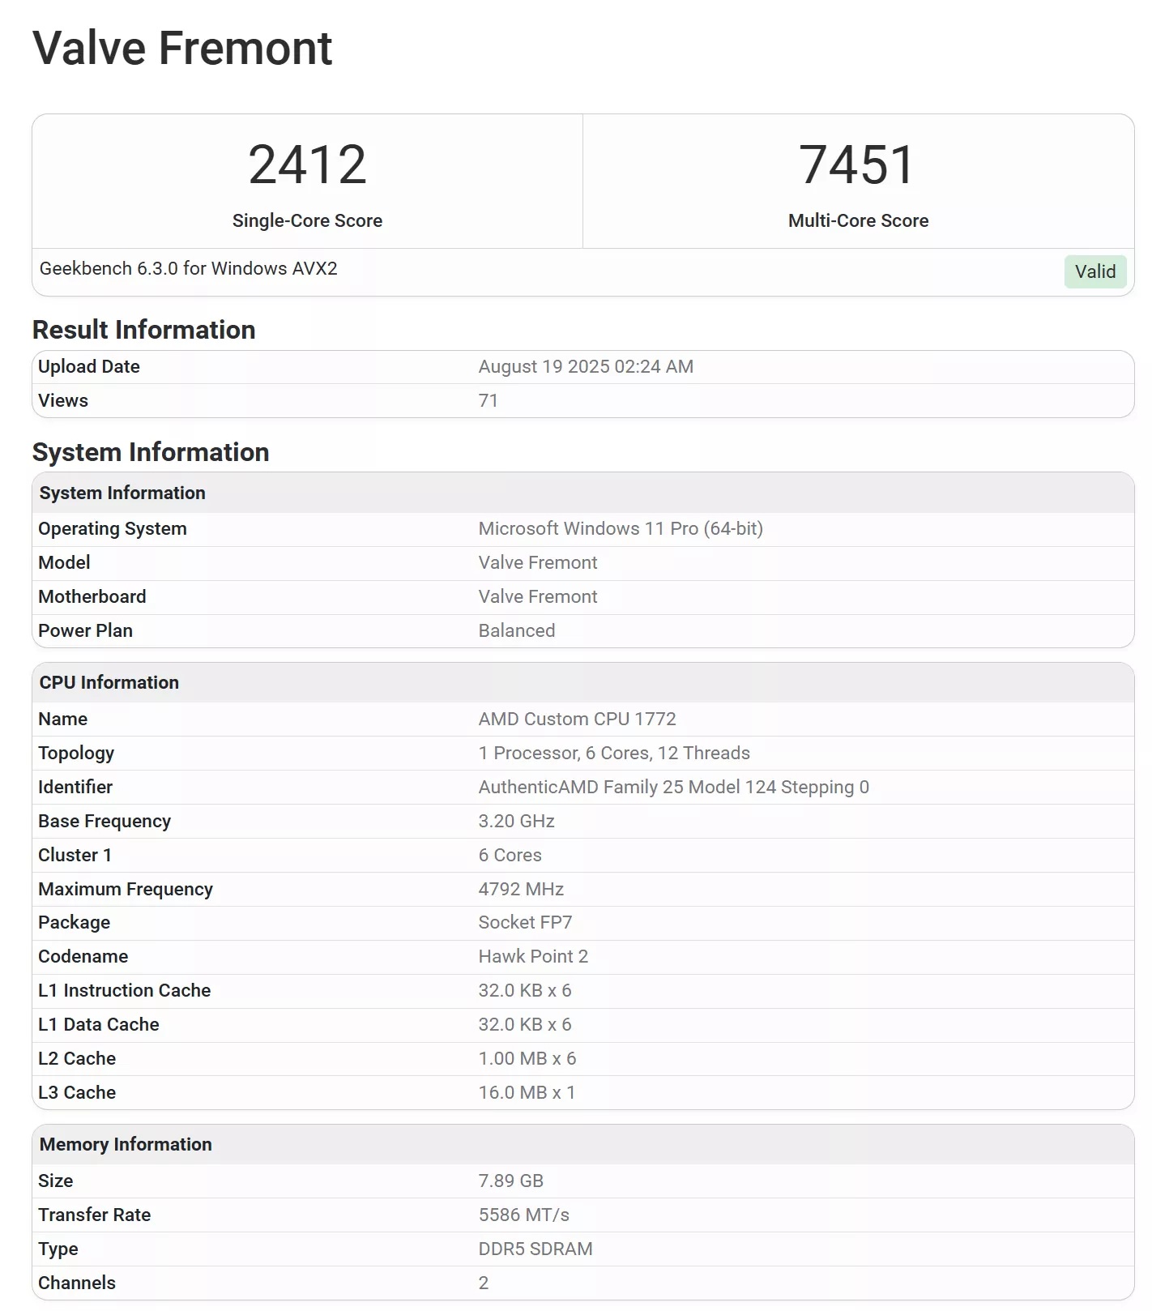Click the Transfer Rate label
Viewport: 1152px width, 1311px height.
(94, 1215)
